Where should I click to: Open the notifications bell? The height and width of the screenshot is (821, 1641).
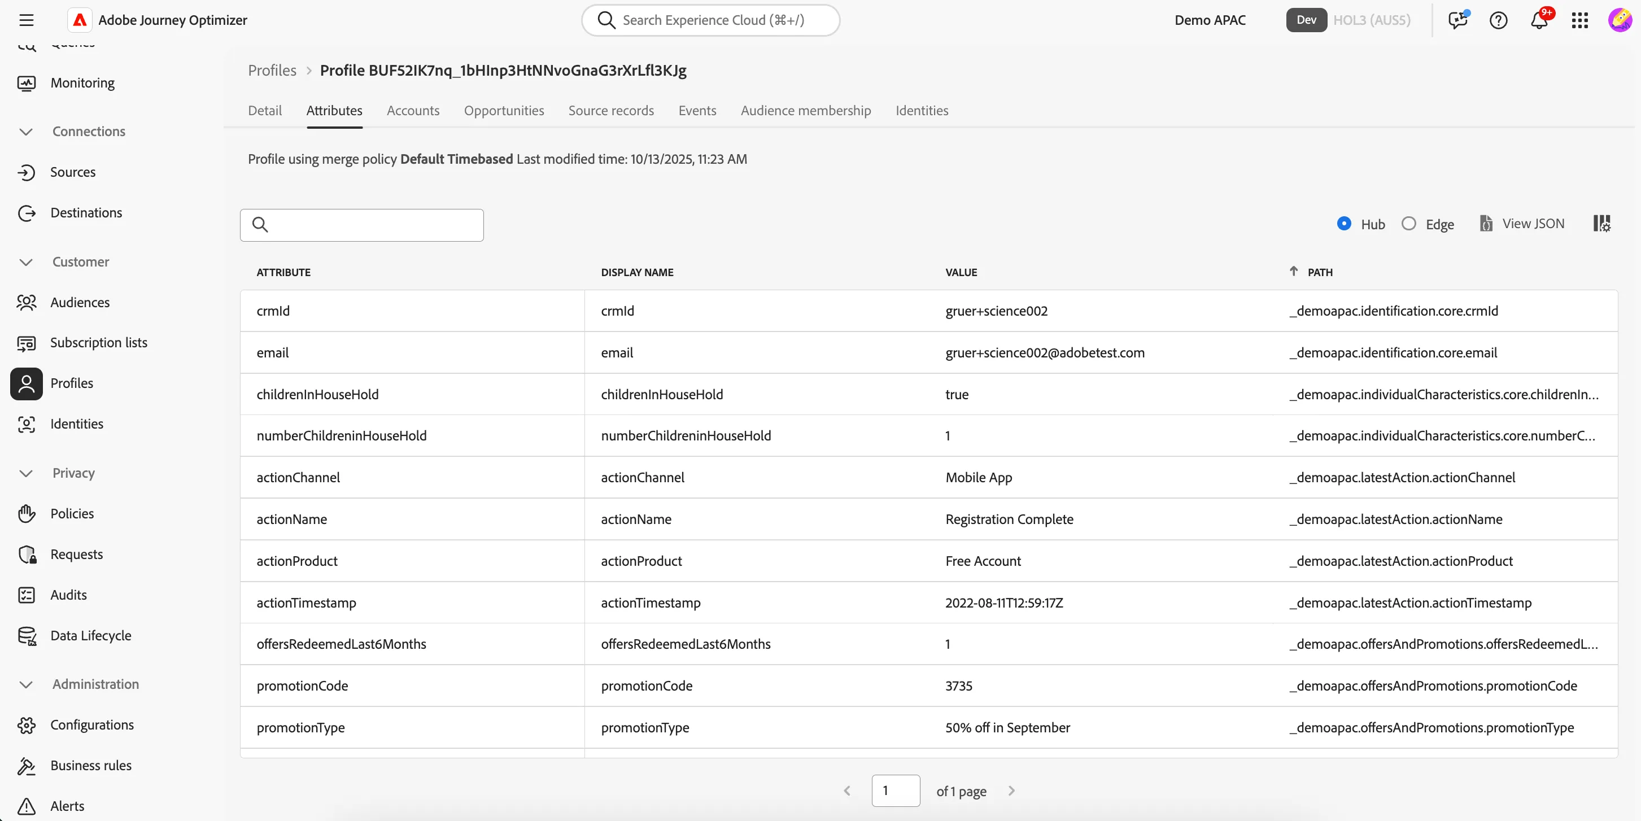point(1540,20)
